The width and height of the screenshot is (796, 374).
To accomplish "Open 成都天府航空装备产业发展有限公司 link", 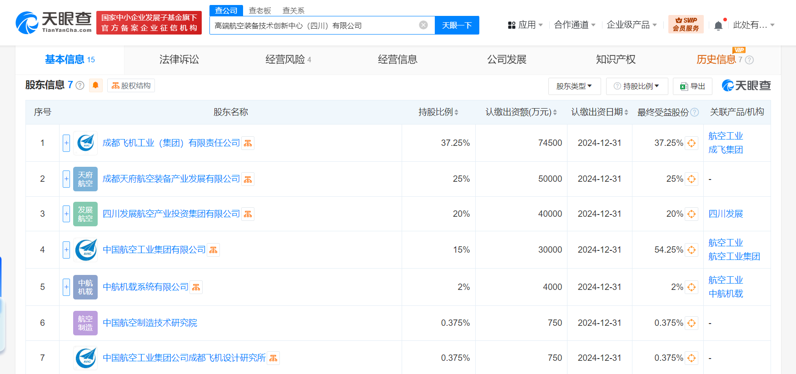I will pos(171,179).
